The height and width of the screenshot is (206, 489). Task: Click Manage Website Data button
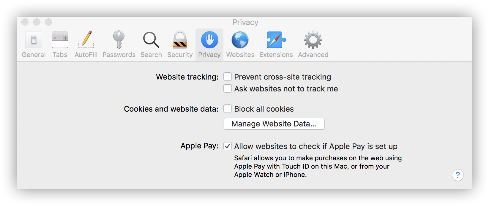(x=274, y=124)
